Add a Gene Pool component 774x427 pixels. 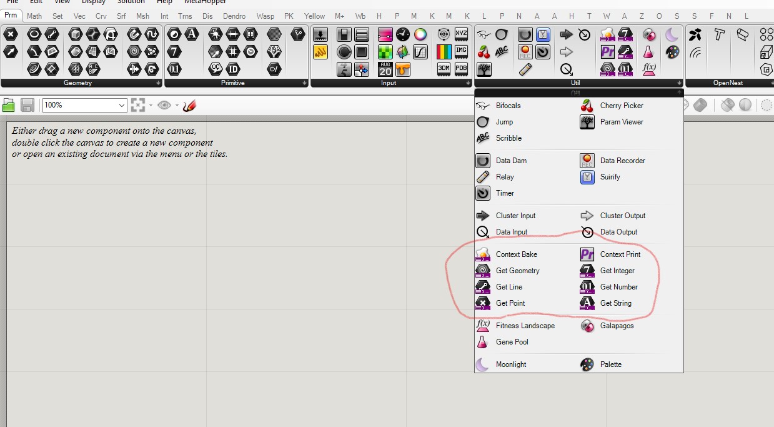[512, 341]
